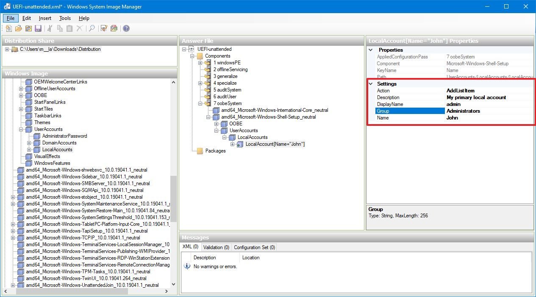Expand the LocalAccount[Name="John"] node
Screen dimensions: 536x297
tap(232, 144)
